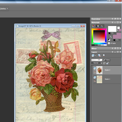Click Raster 2 layer type icon

95,68
